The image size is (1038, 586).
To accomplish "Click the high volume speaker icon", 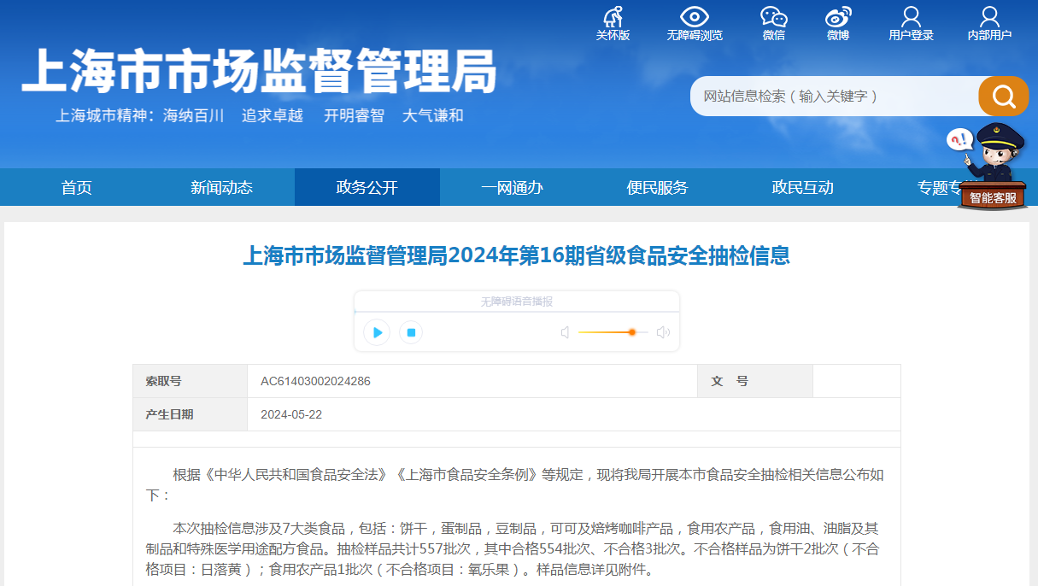I will tap(663, 332).
